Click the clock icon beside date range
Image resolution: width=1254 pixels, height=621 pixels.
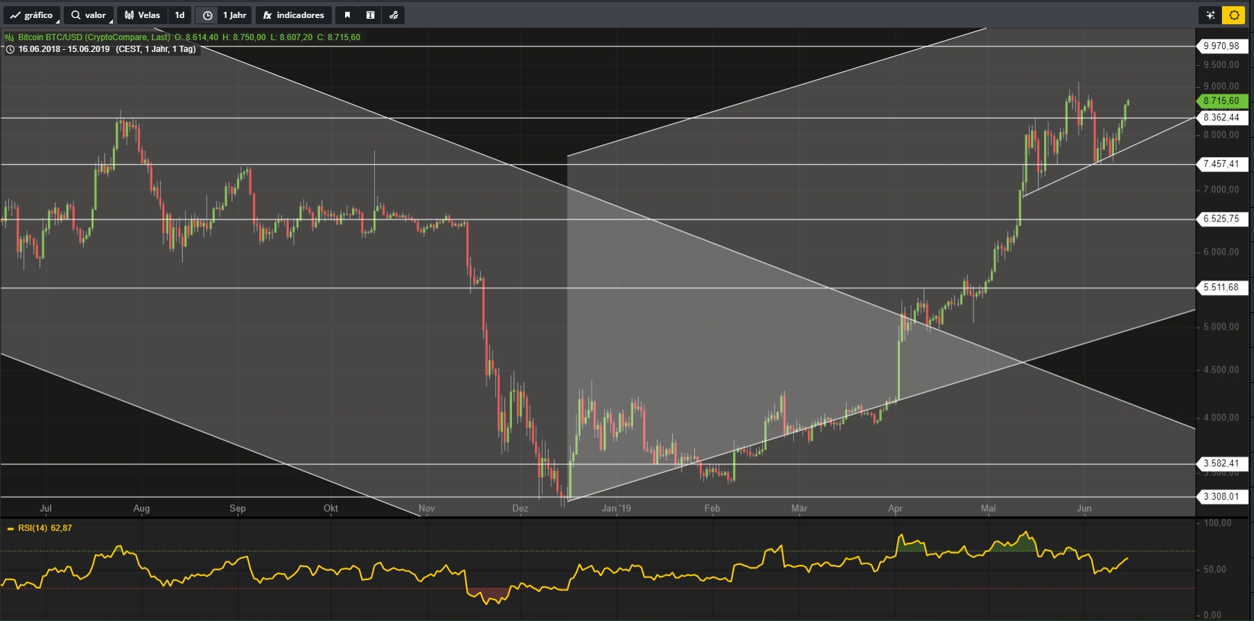(10, 49)
